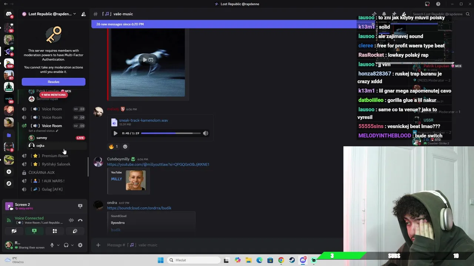Viewport: 474px width, 266px height.
Task: Open Google Chrome from taskbar
Action: [x=281, y=260]
